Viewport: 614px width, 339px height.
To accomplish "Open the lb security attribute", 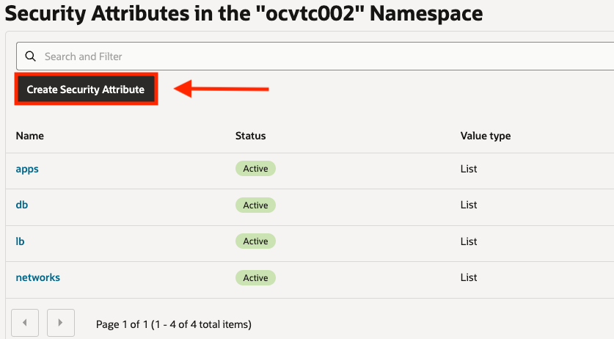I will (21, 241).
